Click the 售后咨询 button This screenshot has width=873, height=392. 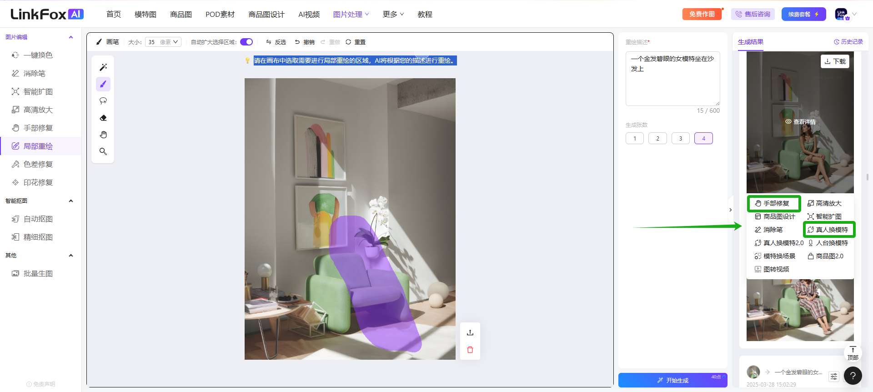point(753,14)
